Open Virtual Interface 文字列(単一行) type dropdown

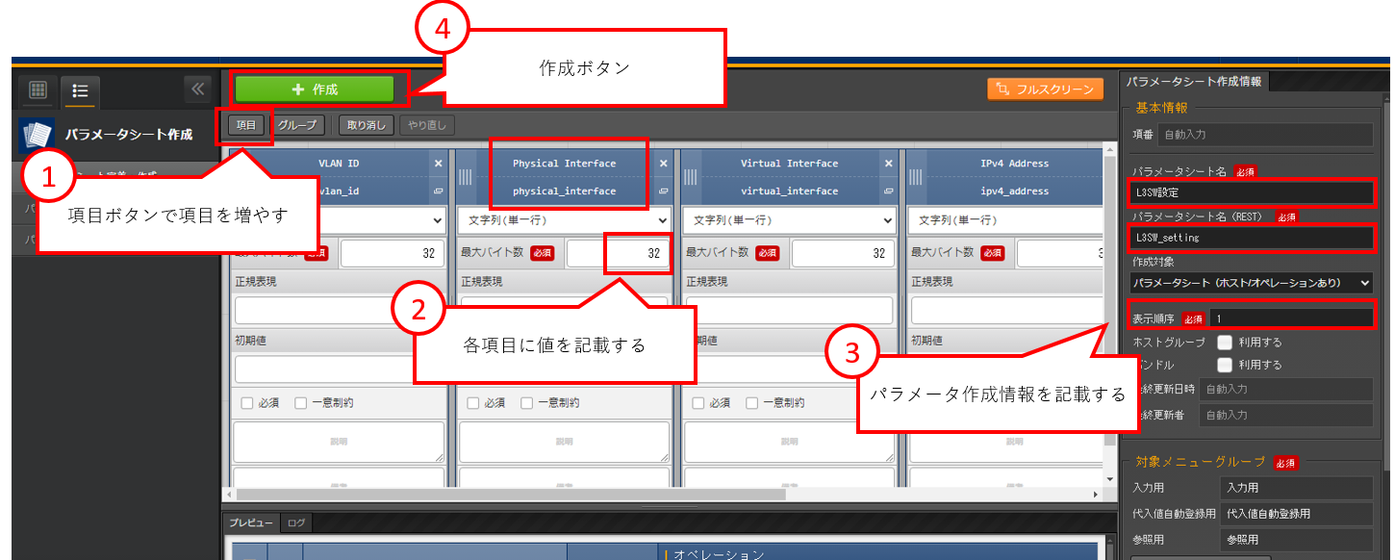(x=790, y=220)
